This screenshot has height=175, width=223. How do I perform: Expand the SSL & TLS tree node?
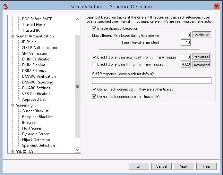pos(13,152)
